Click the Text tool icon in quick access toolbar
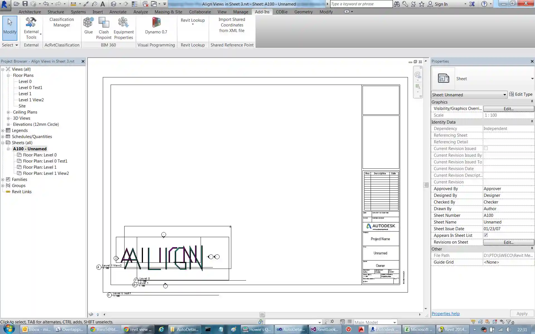535x334 pixels. pos(103,4)
